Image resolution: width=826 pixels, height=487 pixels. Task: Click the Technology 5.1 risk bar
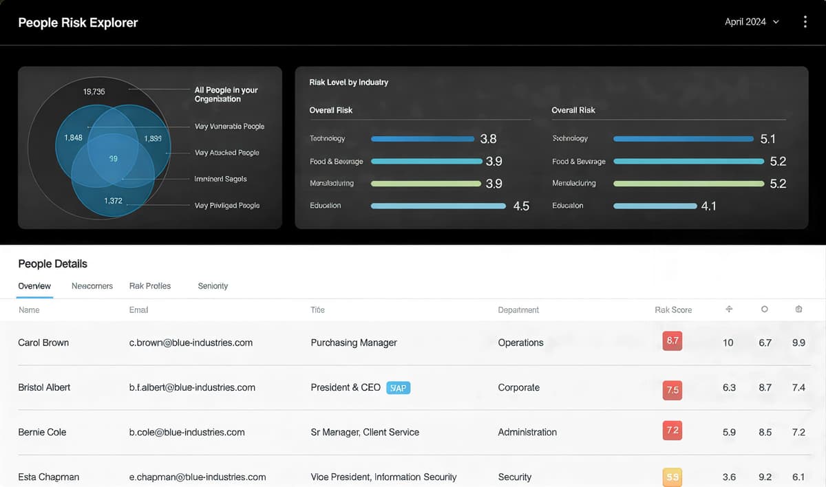click(x=683, y=139)
